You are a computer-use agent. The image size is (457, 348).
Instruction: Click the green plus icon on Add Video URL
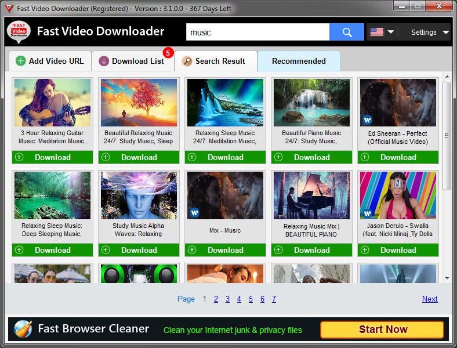pos(21,61)
